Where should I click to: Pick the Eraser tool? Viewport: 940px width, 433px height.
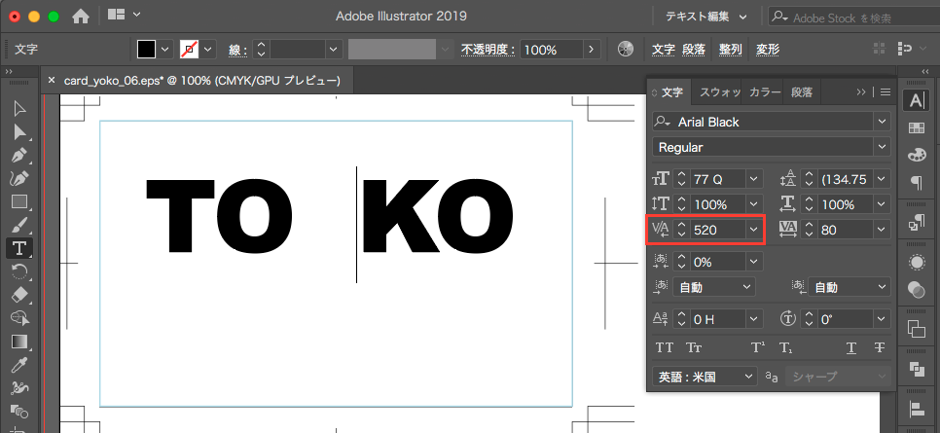pyautogui.click(x=18, y=295)
